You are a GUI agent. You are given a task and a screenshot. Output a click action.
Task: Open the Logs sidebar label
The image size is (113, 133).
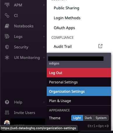[18, 37]
